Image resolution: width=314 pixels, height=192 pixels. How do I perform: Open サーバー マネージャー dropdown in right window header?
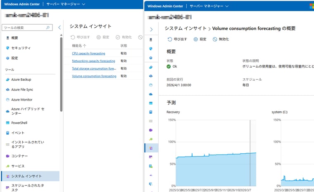[x=209, y=6]
